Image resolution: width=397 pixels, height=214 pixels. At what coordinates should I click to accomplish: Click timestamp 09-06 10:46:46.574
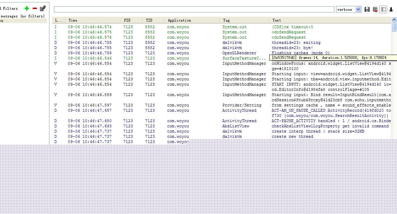tap(90, 27)
